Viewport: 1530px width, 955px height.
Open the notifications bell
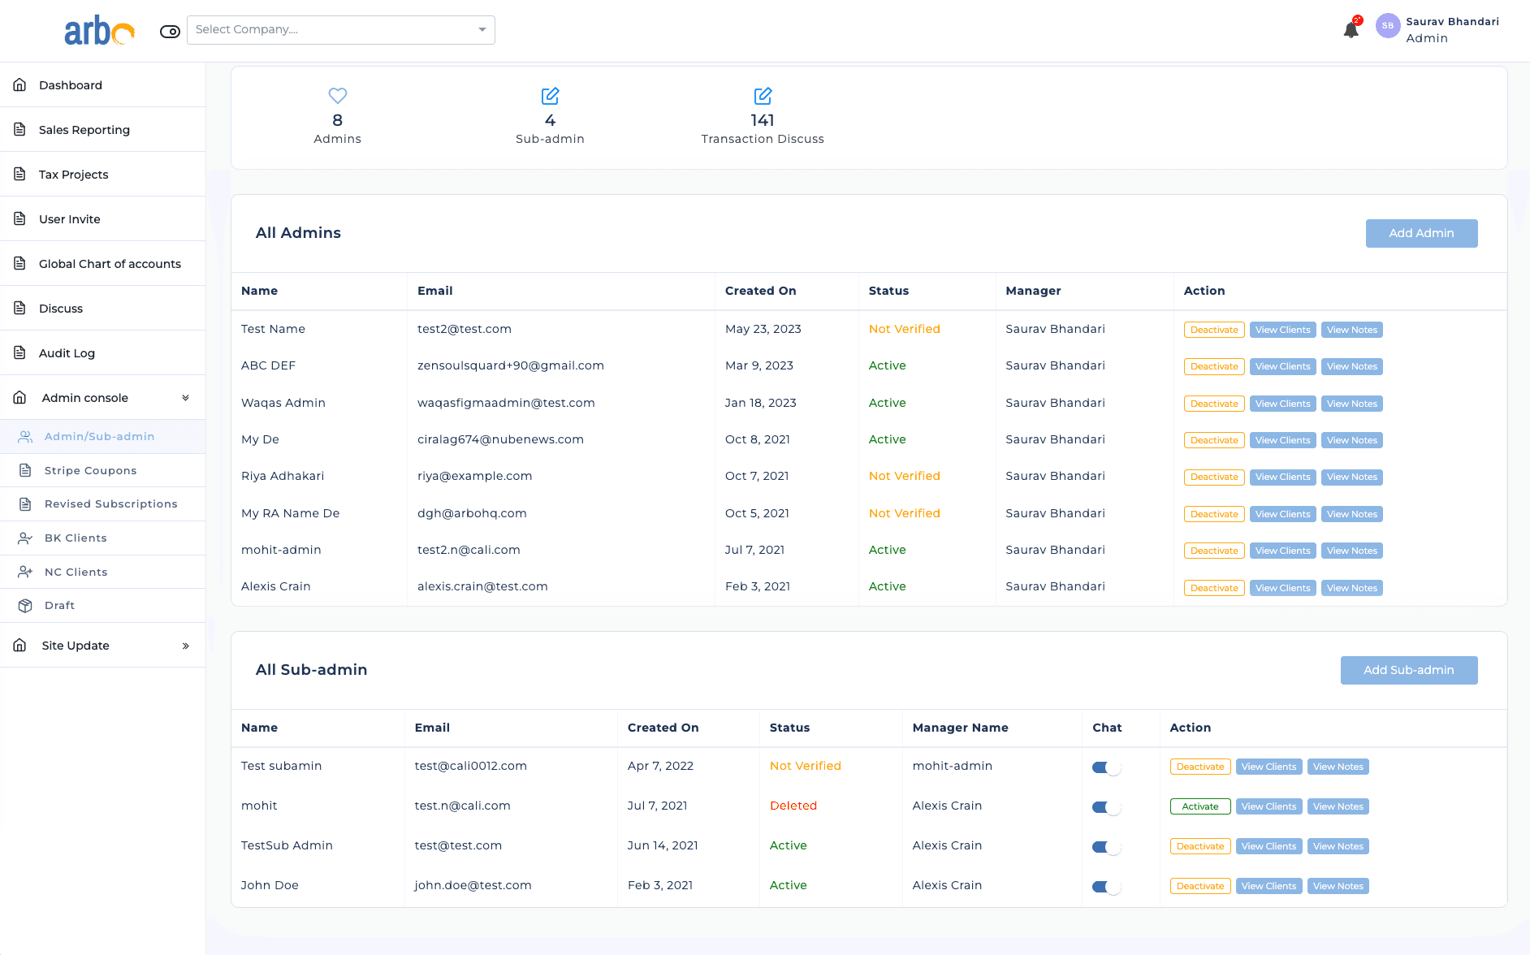[x=1351, y=29]
